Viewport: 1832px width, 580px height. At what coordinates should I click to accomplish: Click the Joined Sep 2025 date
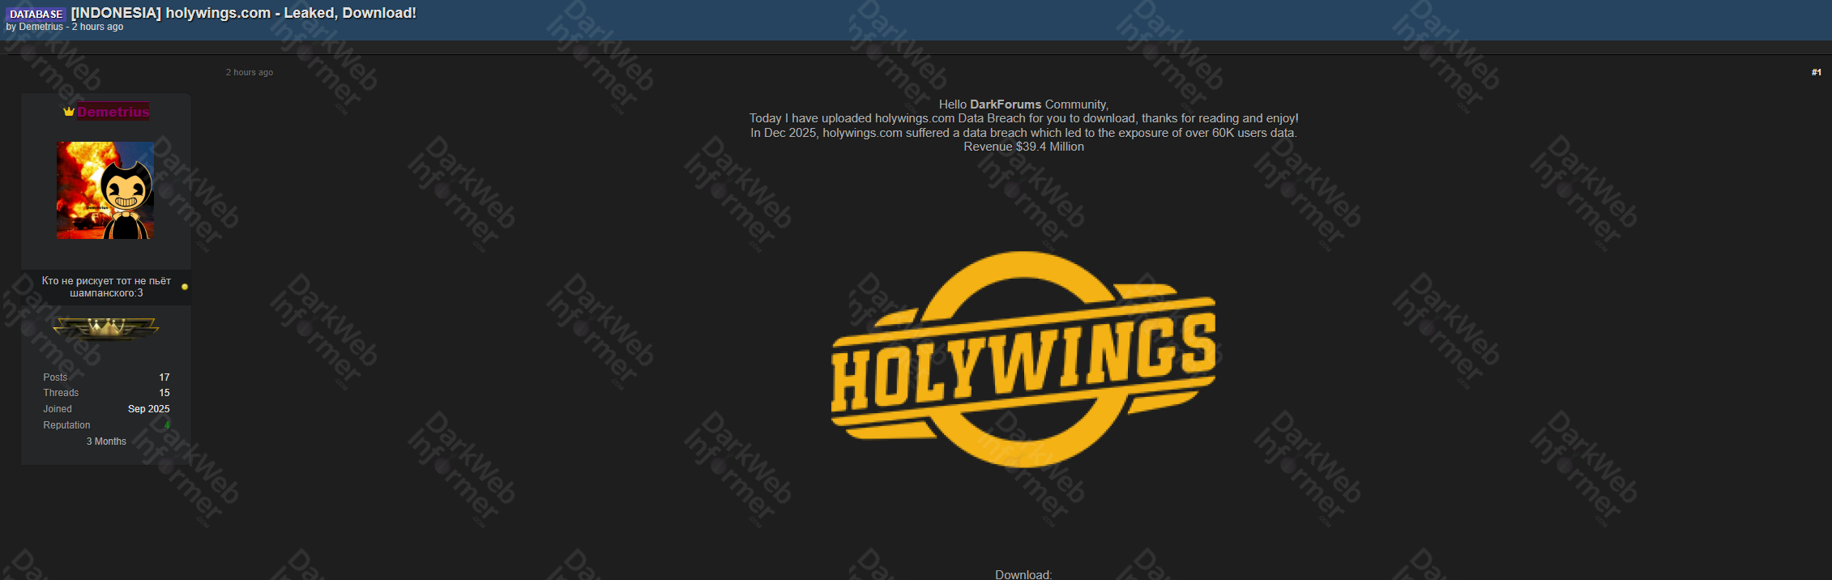click(148, 409)
